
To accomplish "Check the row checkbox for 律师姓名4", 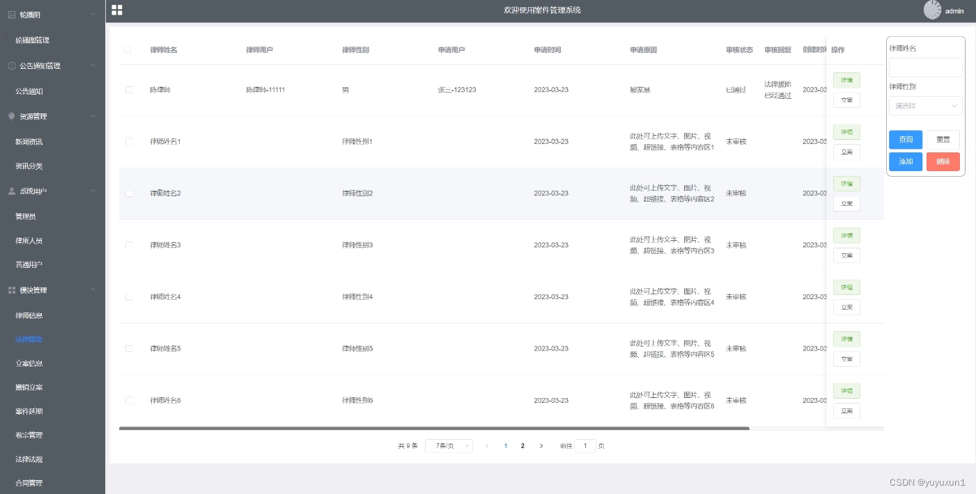I will [129, 297].
